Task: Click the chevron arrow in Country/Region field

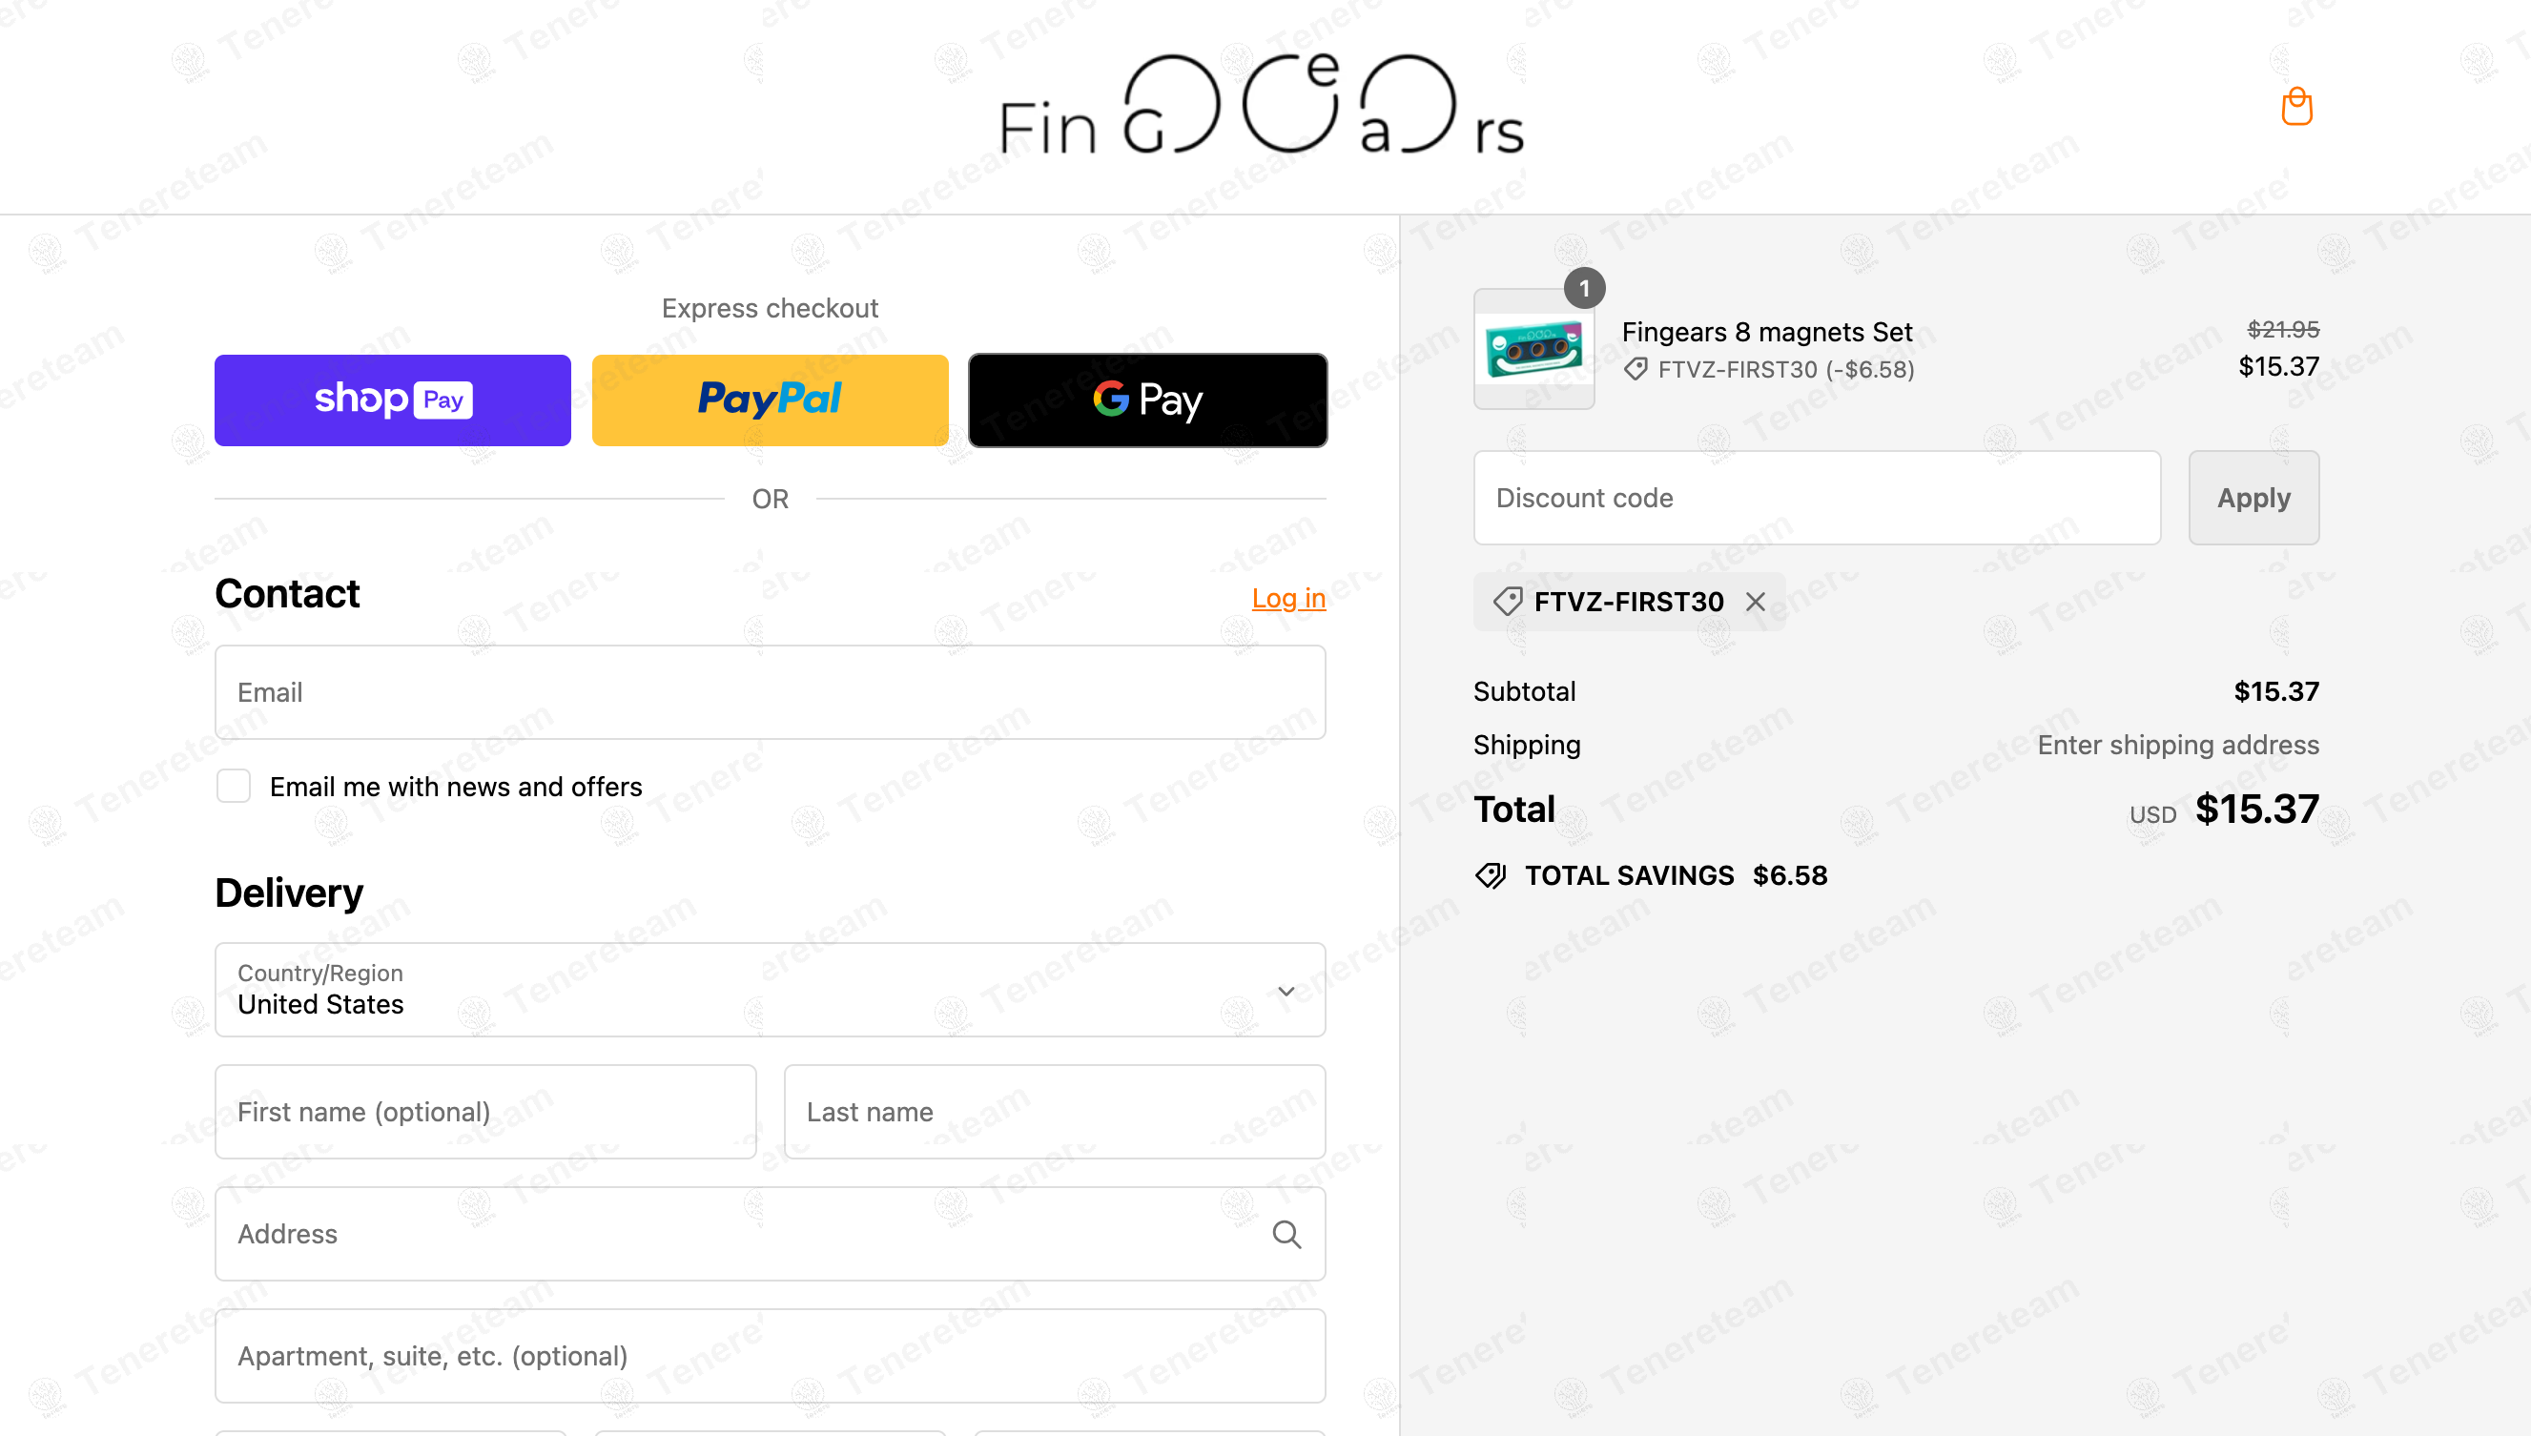Action: [1286, 992]
